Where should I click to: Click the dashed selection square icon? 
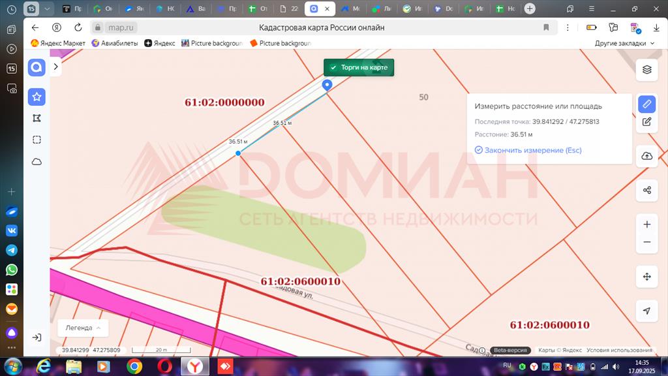click(37, 140)
